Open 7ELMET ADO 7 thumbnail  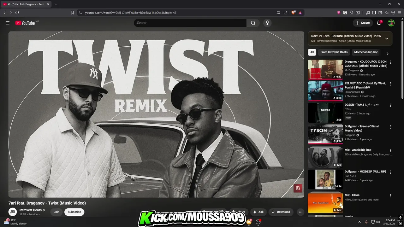click(x=325, y=91)
